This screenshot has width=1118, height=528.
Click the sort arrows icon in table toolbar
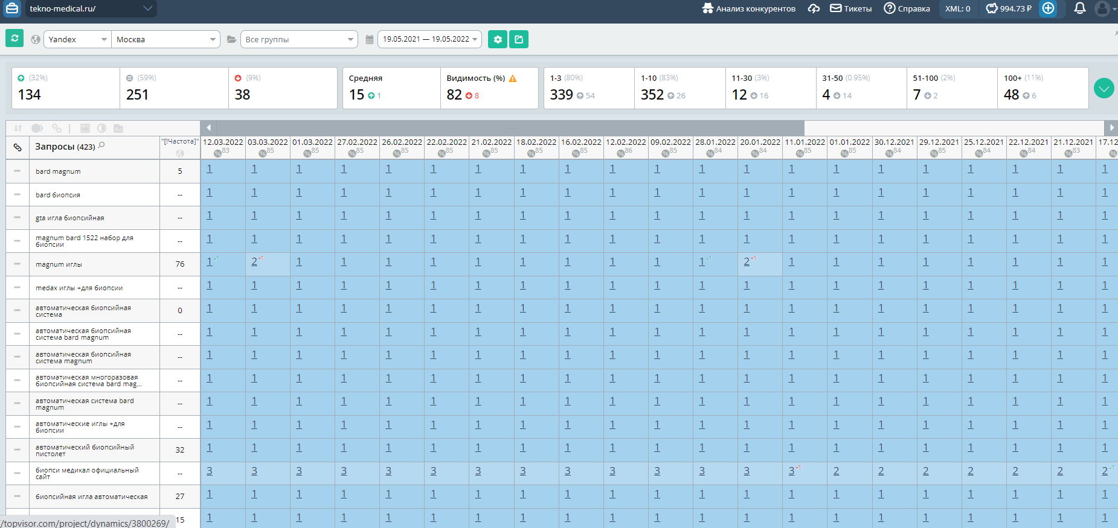click(x=18, y=128)
